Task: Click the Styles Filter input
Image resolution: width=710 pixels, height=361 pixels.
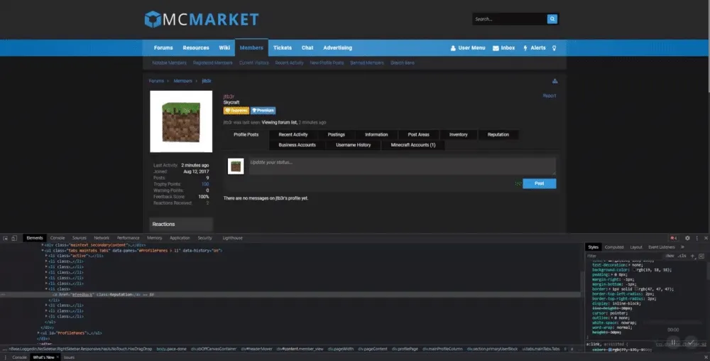Action: (625, 256)
